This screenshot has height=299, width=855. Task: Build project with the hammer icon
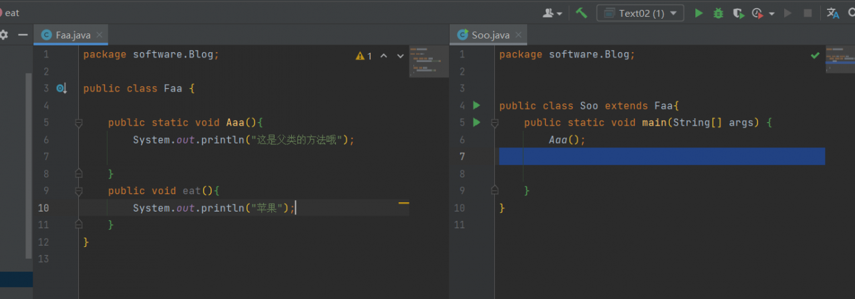pyautogui.click(x=581, y=13)
